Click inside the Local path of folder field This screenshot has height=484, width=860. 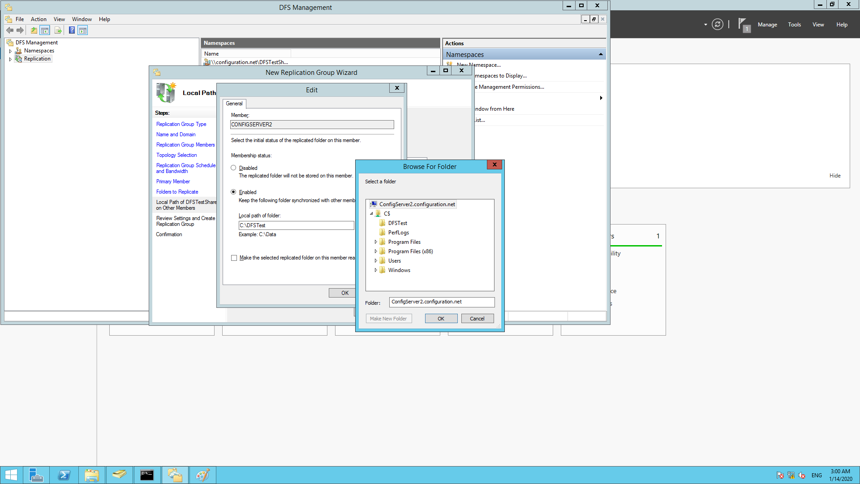tap(296, 225)
